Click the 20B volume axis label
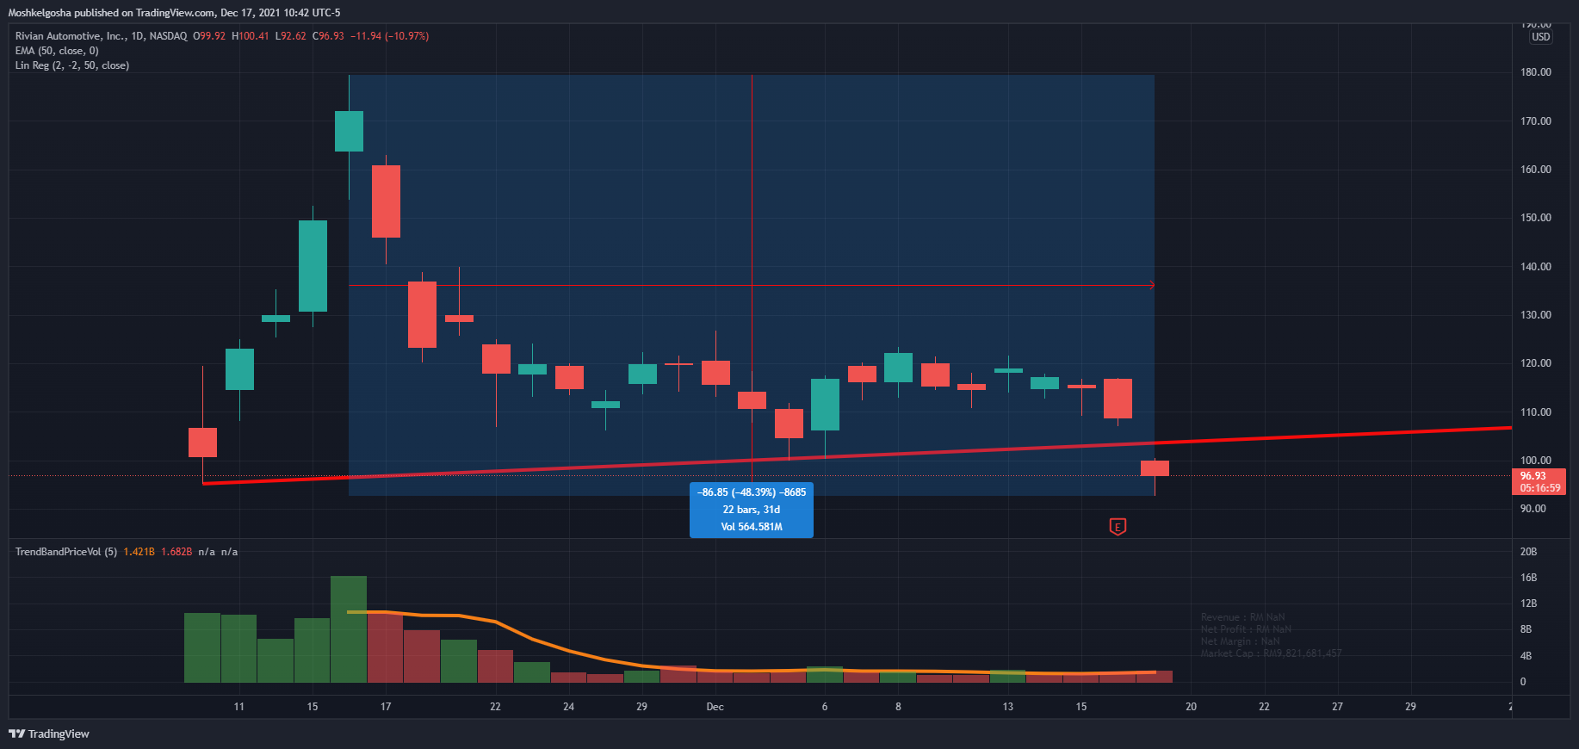This screenshot has height=749, width=1579. click(x=1528, y=552)
